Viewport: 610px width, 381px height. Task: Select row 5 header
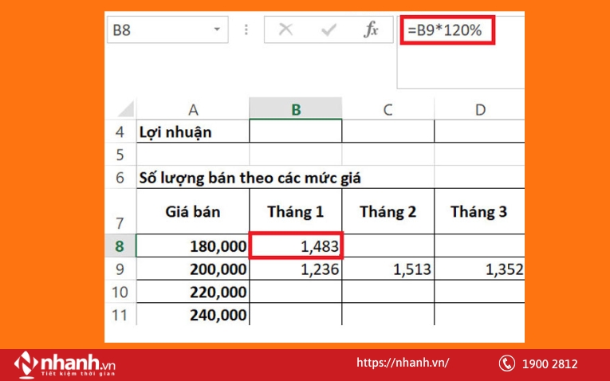point(120,155)
